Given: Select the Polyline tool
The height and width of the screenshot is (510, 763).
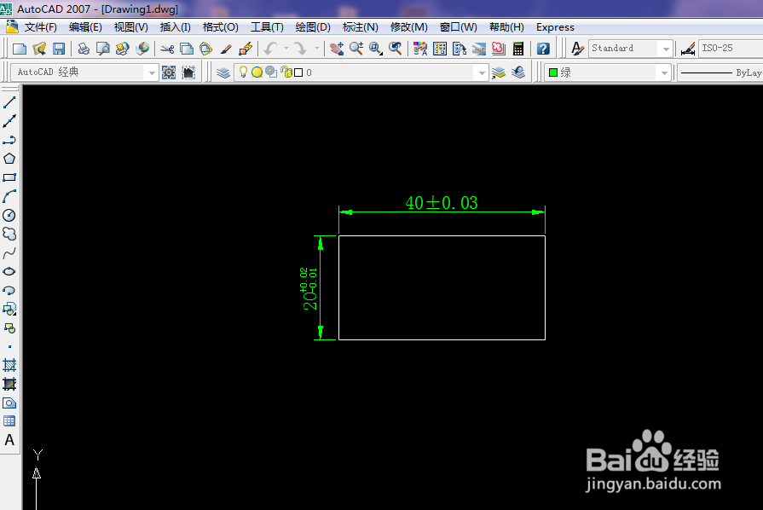Looking at the screenshot, I should coord(9,140).
